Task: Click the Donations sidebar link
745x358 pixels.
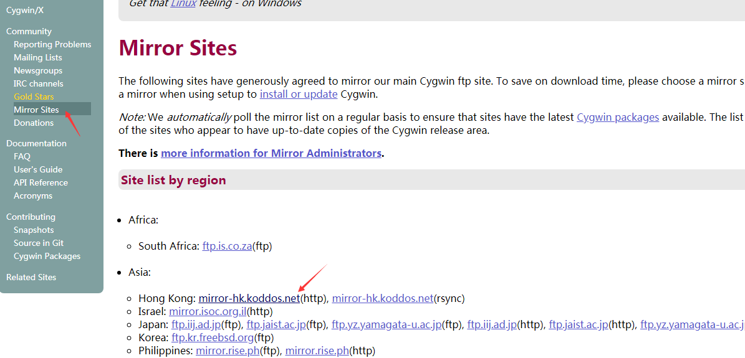Action: click(34, 123)
